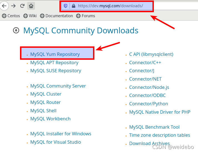
Task: Open MySQL Installer for Windows link
Action: (61, 134)
